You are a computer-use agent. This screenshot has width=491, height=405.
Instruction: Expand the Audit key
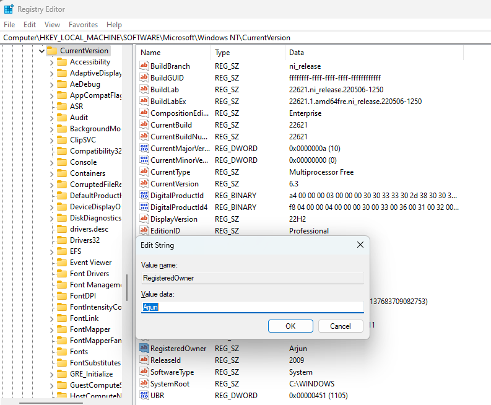(51, 118)
